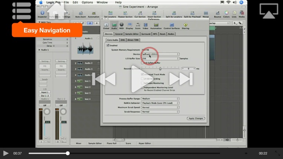Image resolution: width=283 pixels, height=159 pixels.
Task: Toggle Independent Monitoring Level checkbox
Action: point(142,87)
